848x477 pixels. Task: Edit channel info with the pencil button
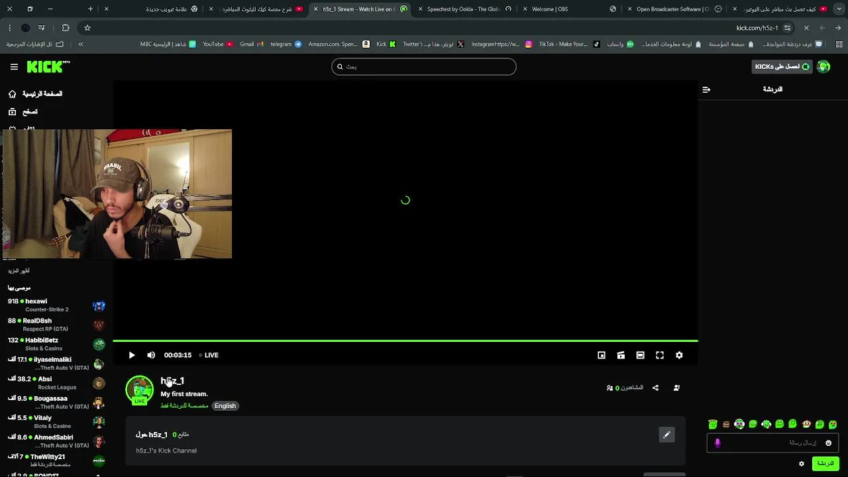click(667, 435)
